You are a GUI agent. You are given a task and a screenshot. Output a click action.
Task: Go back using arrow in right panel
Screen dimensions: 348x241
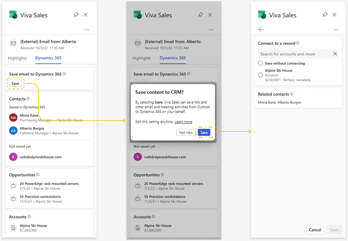pos(261,30)
